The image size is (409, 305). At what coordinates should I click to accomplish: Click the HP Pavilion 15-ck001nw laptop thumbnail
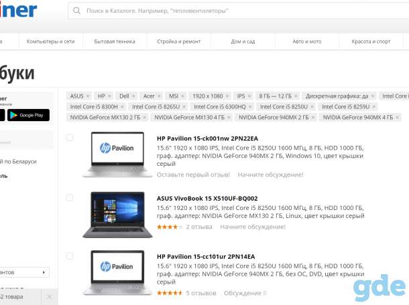tap(117, 155)
